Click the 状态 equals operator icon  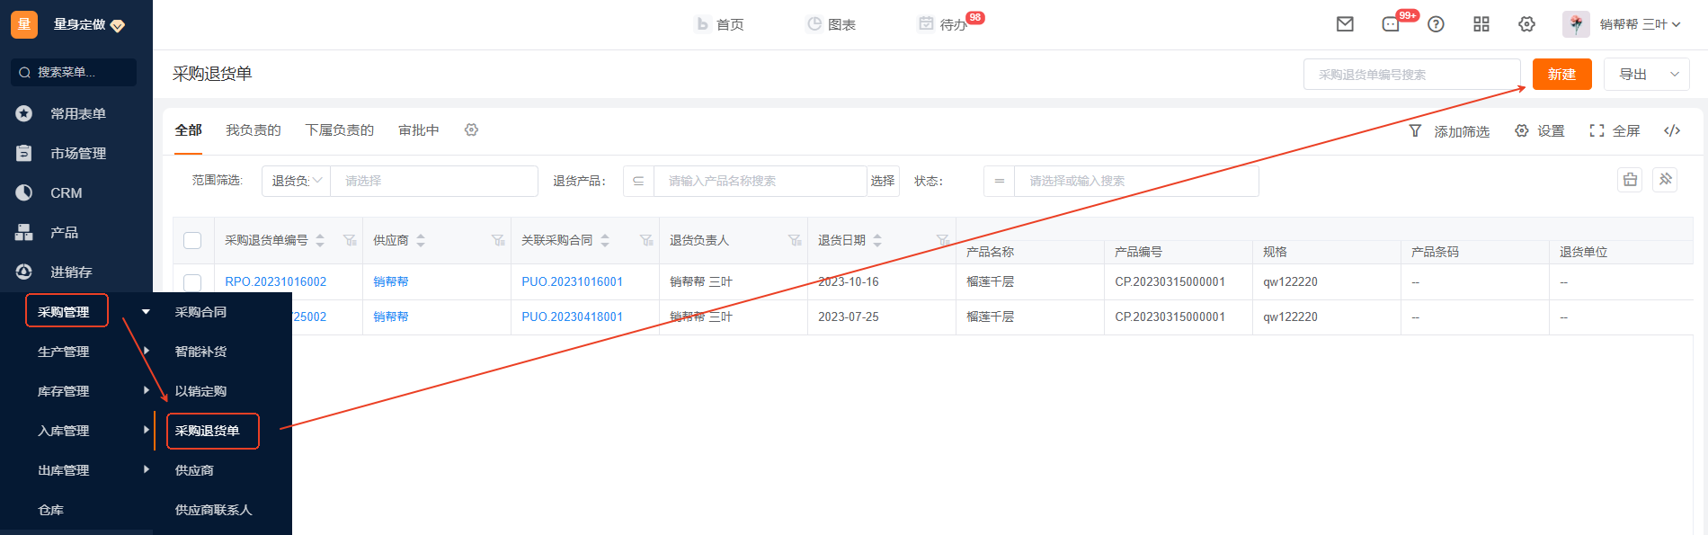click(999, 181)
